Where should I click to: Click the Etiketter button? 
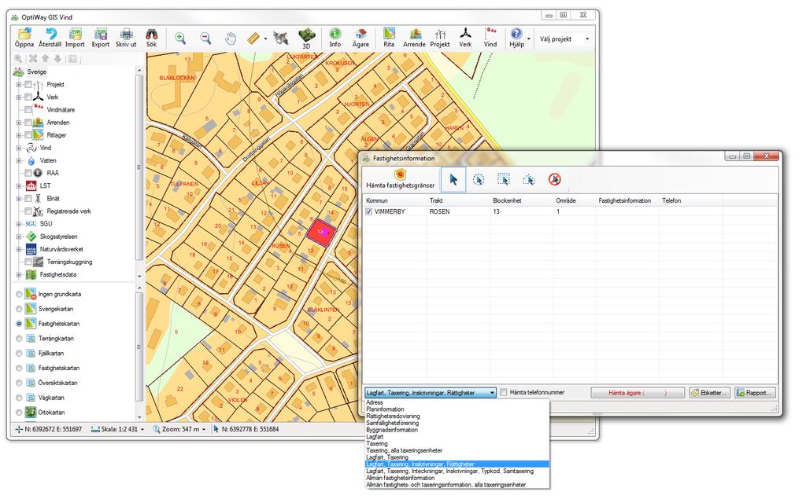709,393
